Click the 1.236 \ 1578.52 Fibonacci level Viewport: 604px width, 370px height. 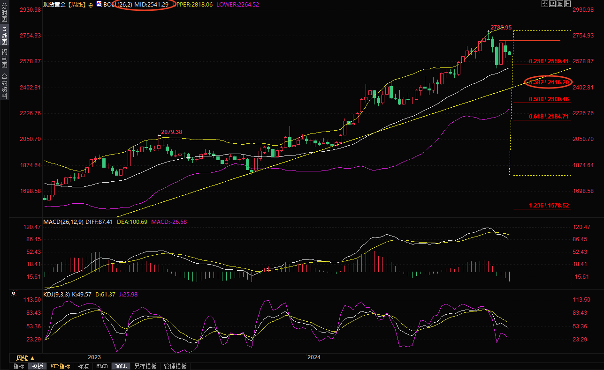[549, 206]
